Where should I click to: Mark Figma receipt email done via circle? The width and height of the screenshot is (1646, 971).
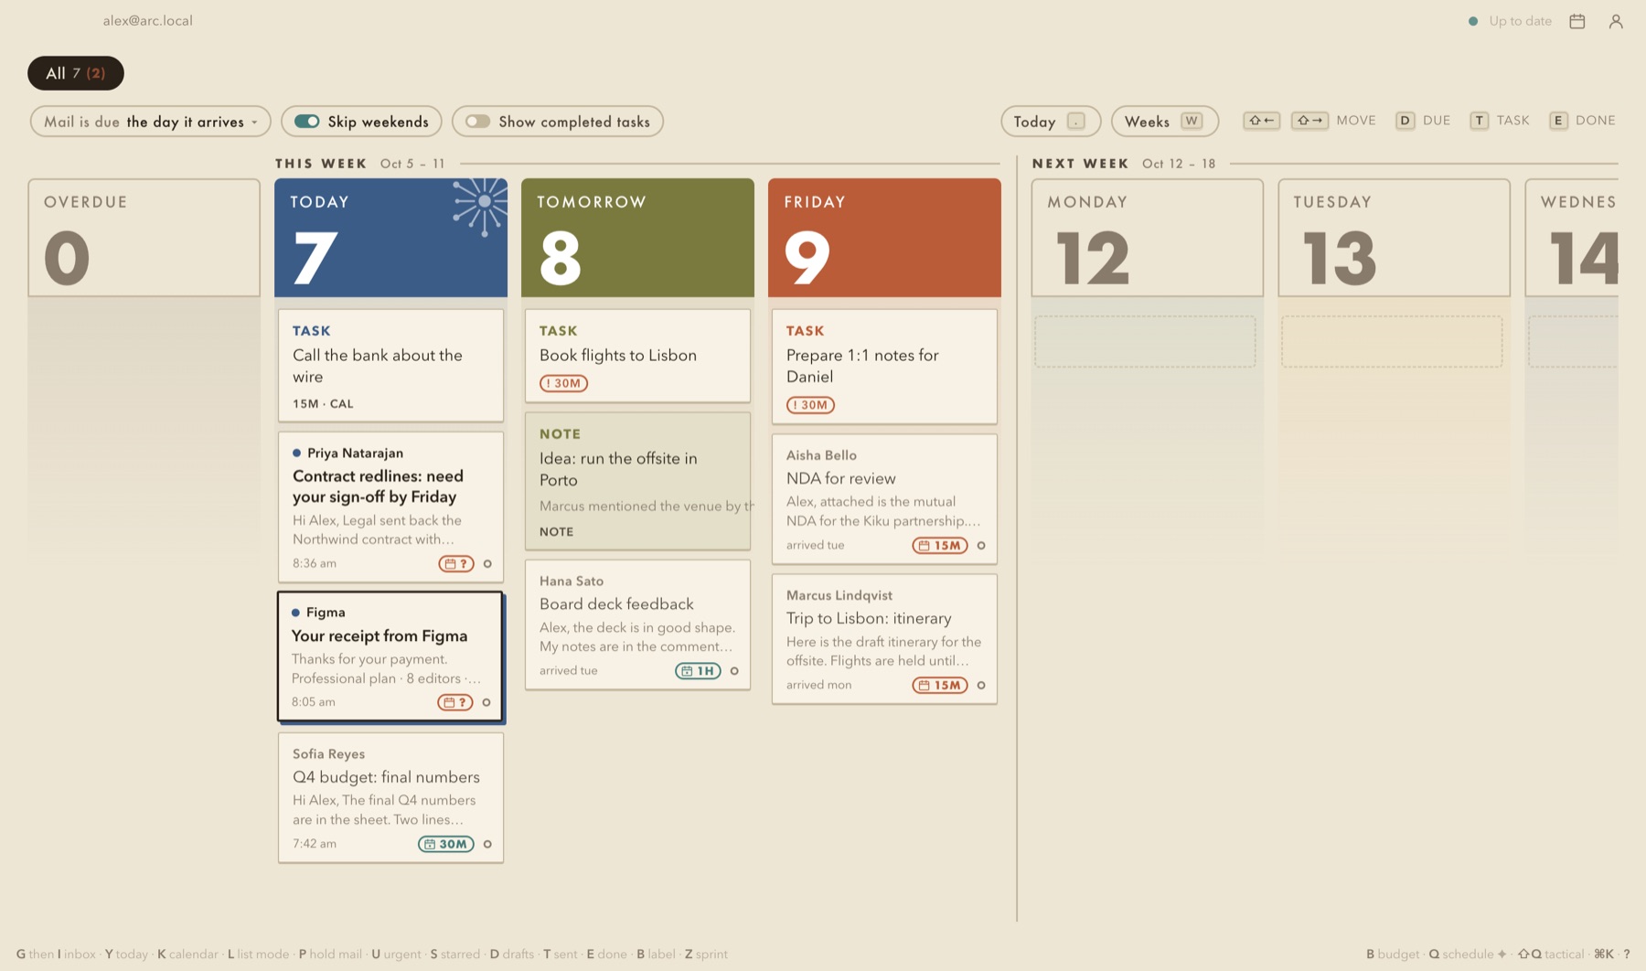click(x=486, y=703)
